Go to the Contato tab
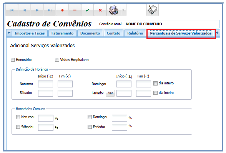 pos(113,33)
